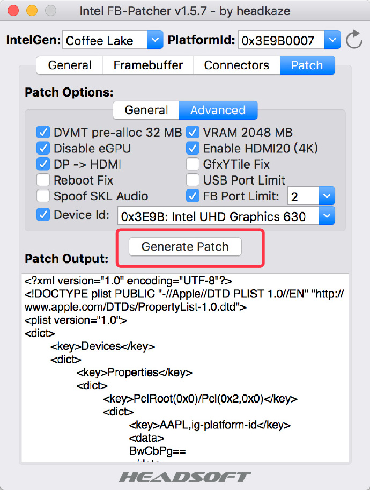The image size is (370, 490).
Task: Toggle Disable eGPU checkbox
Action: click(x=43, y=148)
